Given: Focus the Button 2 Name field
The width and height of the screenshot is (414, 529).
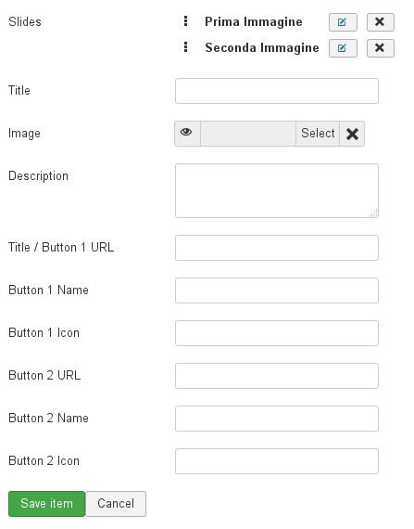Looking at the screenshot, I should pos(277,419).
